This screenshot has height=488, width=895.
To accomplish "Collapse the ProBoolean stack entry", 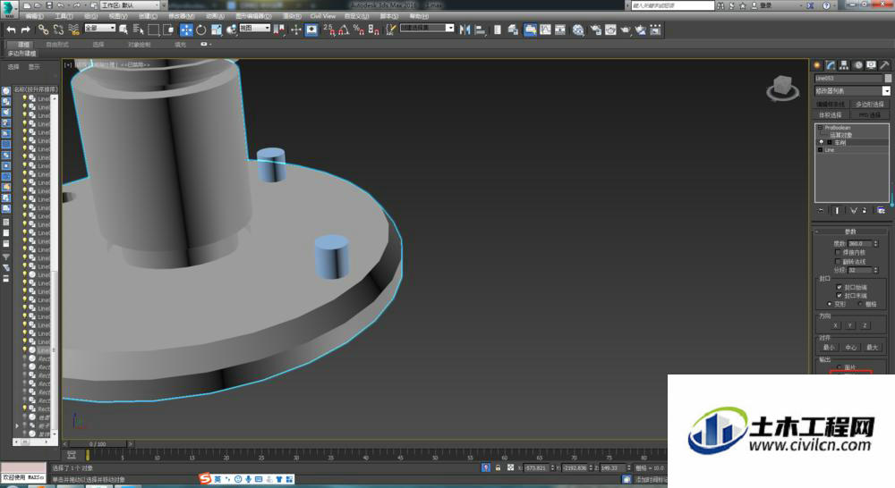I will tap(820, 128).
